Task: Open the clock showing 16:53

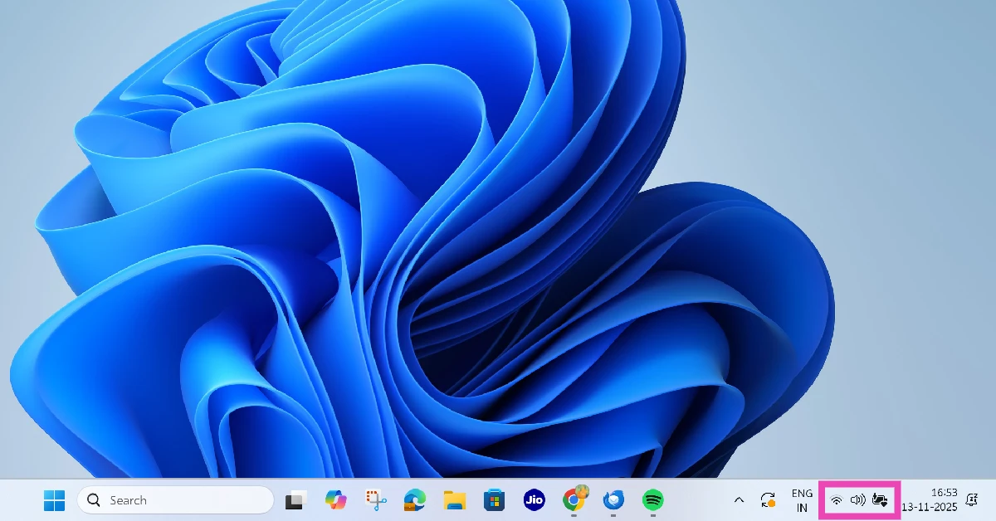Action: 946,499
